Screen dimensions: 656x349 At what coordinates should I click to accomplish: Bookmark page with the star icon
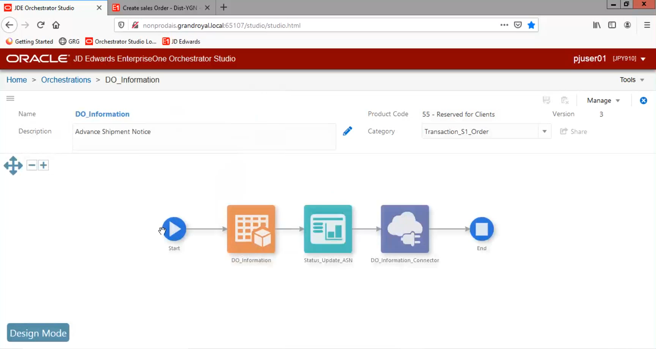[531, 25]
